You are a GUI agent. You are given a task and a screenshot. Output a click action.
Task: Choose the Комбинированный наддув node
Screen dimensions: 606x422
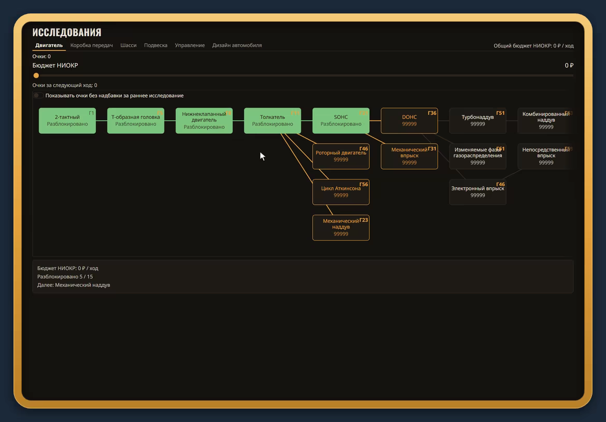click(x=546, y=120)
